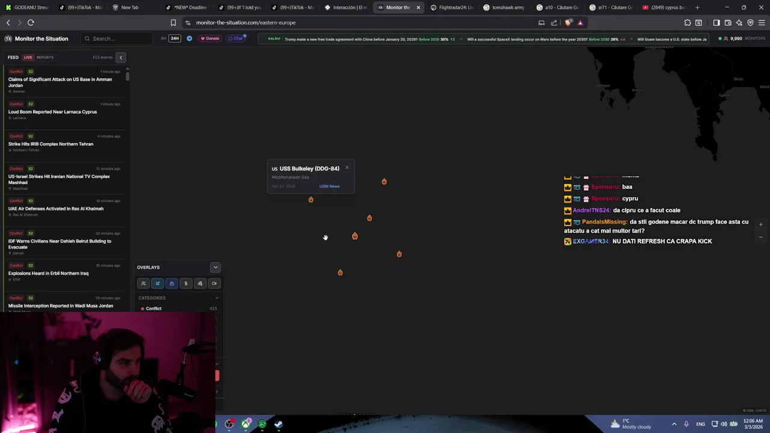Toggle the camera feeds overlay icon

coord(214,283)
